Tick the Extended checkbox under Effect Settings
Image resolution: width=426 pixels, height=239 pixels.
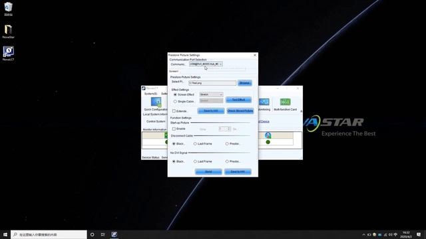[174, 111]
